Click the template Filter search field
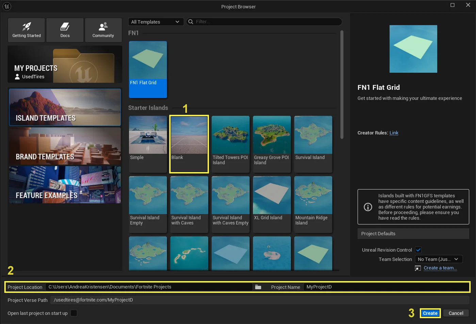This screenshot has height=324, width=476. [264, 22]
